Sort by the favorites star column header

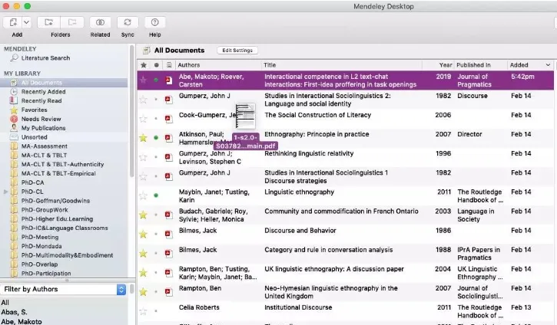[144, 65]
